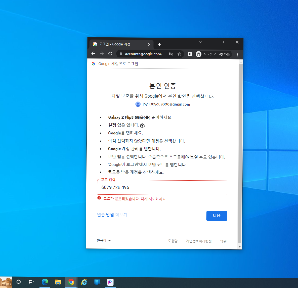Click the Google logo in the page header
298x288 pixels.
(93, 63)
